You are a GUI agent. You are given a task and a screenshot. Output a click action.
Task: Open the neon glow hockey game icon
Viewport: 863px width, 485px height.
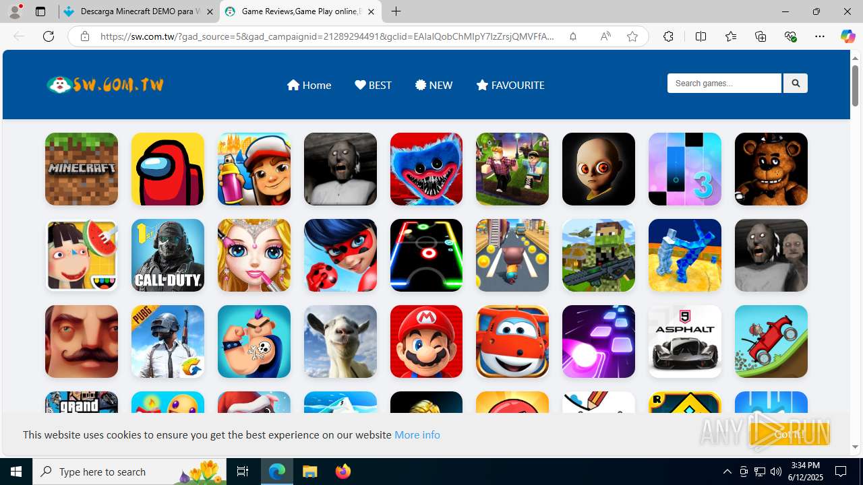coord(426,255)
